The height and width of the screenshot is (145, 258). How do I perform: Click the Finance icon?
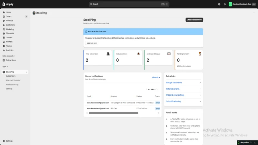point(4,46)
